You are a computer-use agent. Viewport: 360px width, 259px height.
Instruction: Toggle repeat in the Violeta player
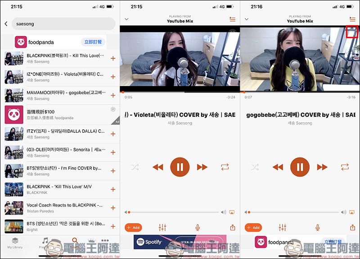(225, 167)
